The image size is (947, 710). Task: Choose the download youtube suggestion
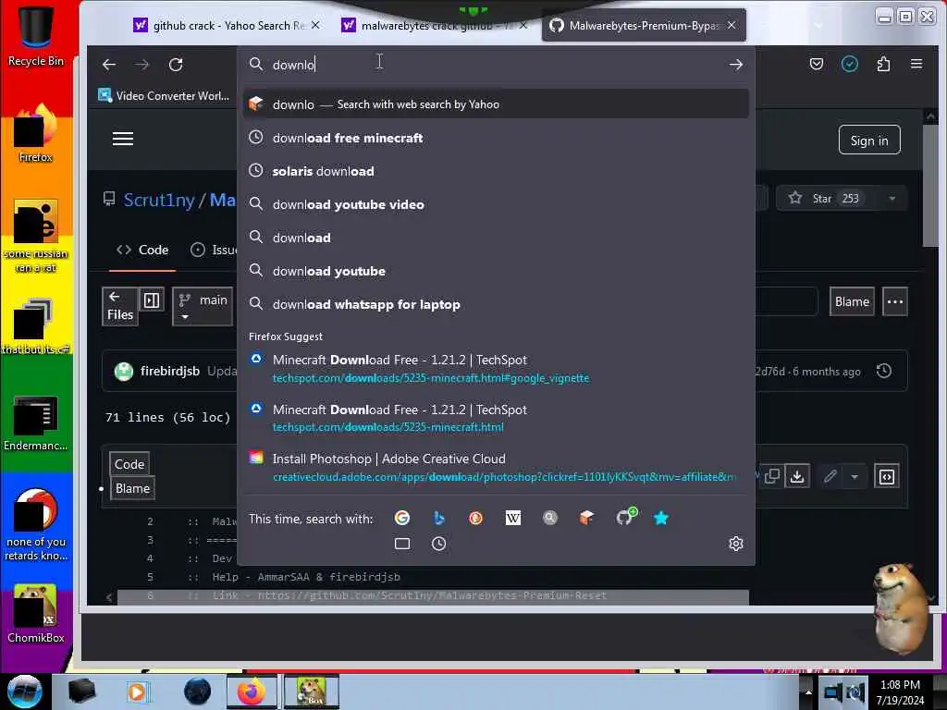pyautogui.click(x=496, y=271)
